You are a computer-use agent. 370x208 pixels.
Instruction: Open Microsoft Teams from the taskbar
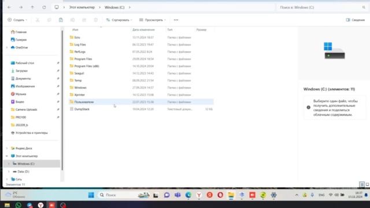177,195
